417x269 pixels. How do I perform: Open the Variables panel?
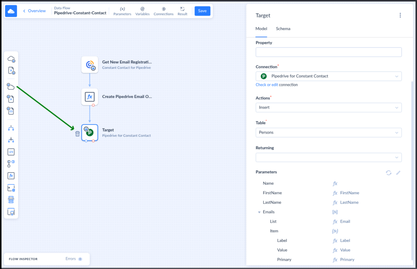(x=142, y=11)
